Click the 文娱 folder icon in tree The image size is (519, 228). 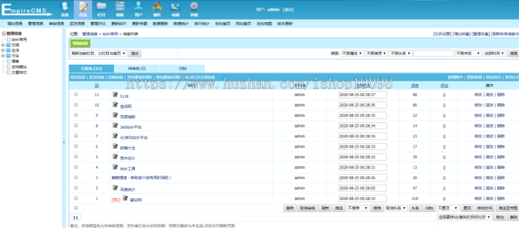coord(8,45)
